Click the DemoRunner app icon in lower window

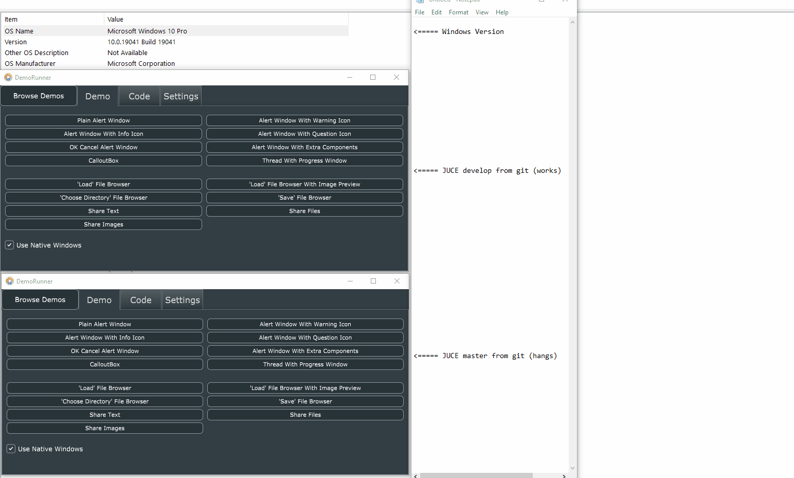coord(10,281)
